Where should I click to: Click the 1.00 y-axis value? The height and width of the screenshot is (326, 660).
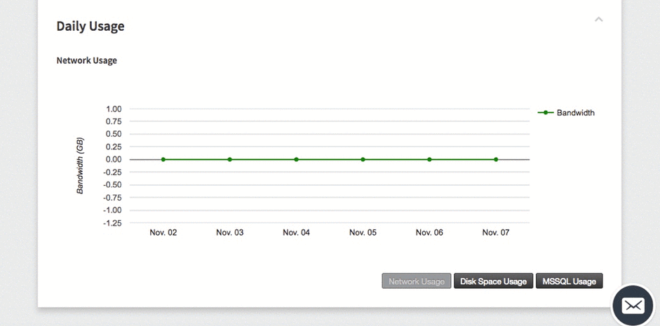tap(114, 109)
